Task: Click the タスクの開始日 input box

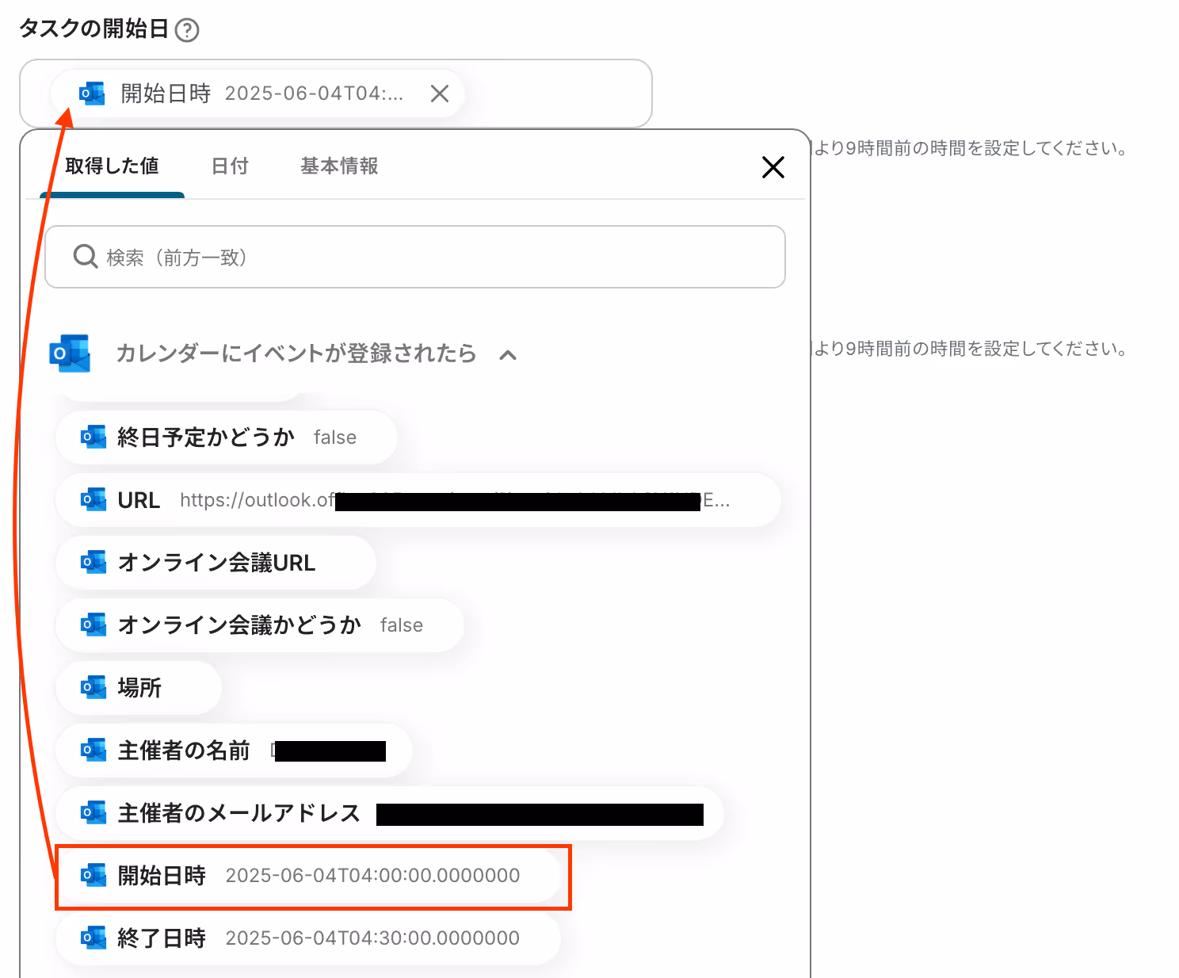Action: point(335,94)
